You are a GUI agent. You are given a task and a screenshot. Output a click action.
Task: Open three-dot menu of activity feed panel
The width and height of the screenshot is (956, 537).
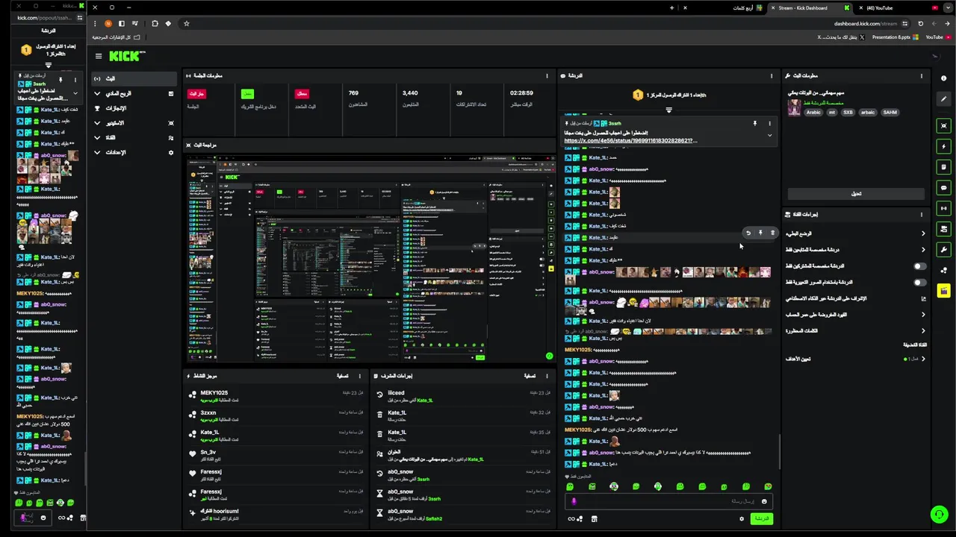point(359,376)
